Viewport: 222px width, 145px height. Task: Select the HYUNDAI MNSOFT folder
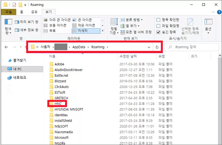pos(69,109)
